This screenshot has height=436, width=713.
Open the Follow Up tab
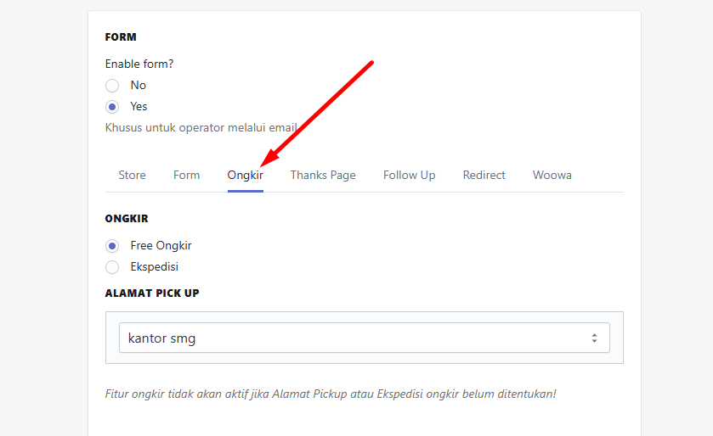pos(410,175)
